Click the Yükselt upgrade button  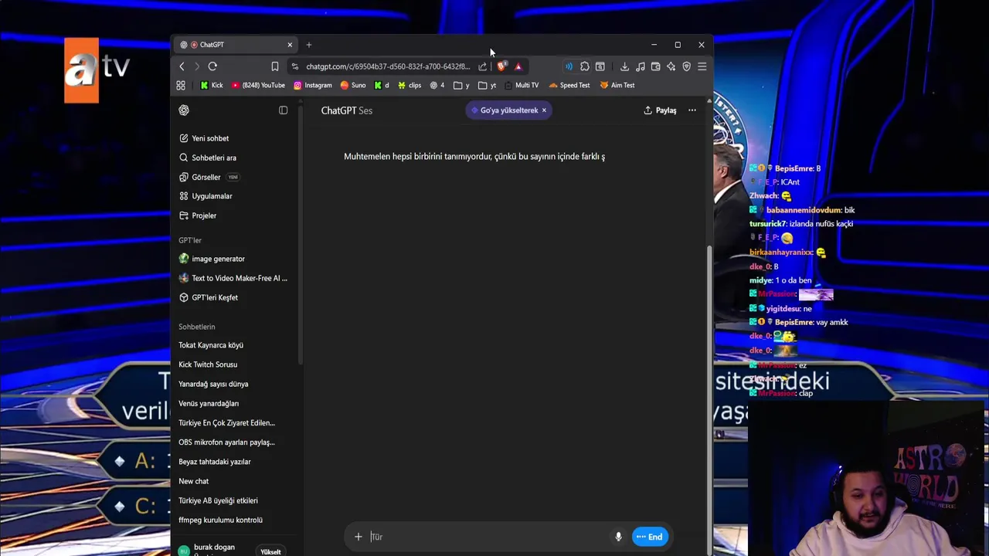(270, 551)
